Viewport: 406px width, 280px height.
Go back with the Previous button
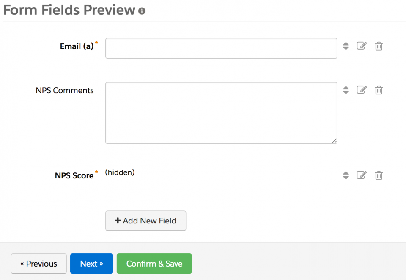[38, 264]
